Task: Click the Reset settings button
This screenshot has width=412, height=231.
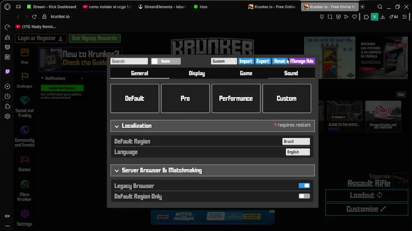Action: pyautogui.click(x=280, y=61)
